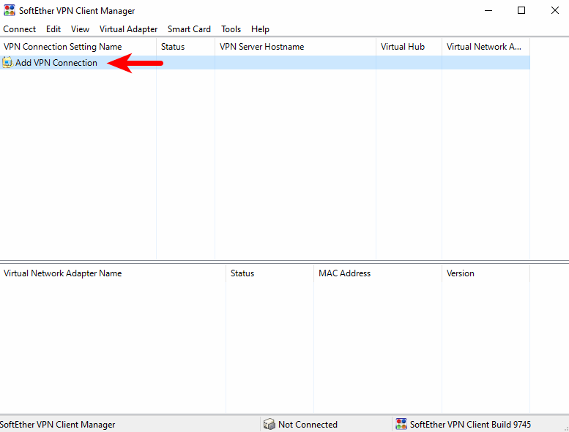
Task: Open the Connect menu
Action: pyautogui.click(x=20, y=29)
